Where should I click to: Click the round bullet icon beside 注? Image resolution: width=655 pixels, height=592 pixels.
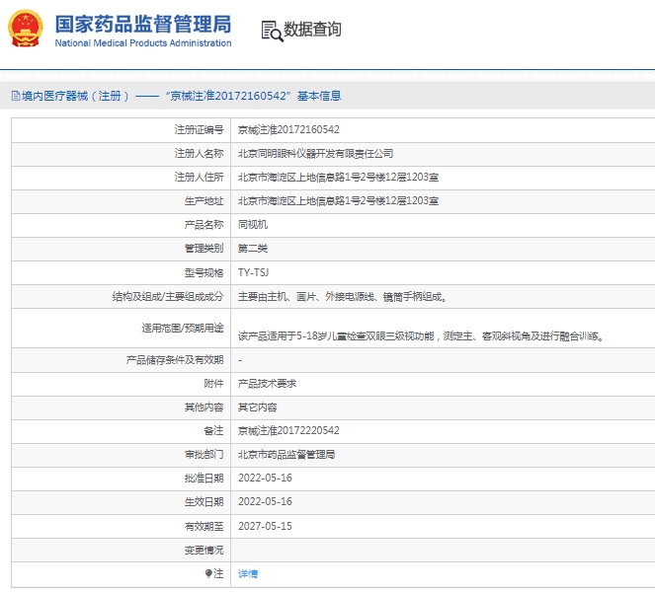coord(208,573)
